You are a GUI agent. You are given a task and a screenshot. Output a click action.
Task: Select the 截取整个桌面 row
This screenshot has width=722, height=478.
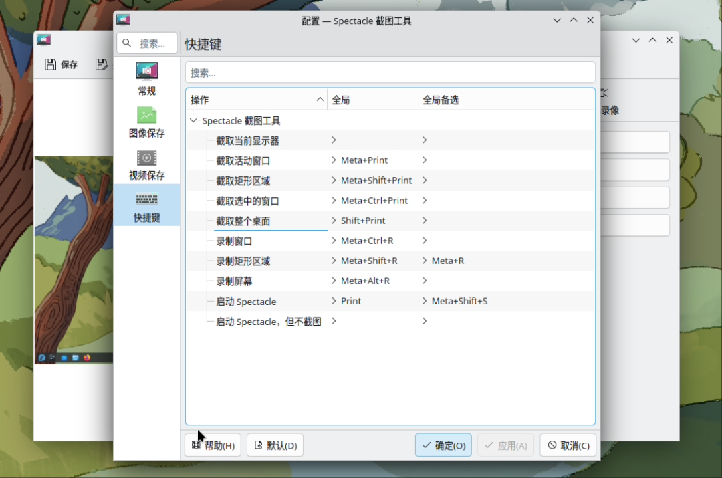[390, 221]
